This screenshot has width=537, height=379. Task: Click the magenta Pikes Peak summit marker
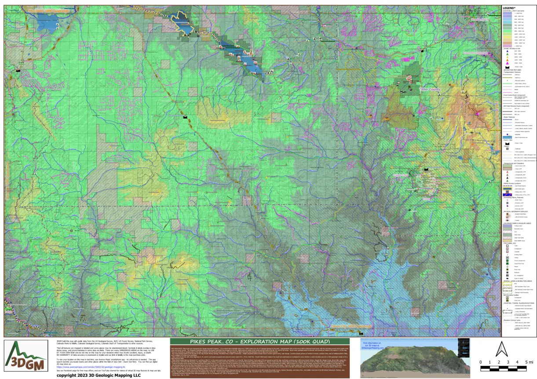(x=477, y=114)
